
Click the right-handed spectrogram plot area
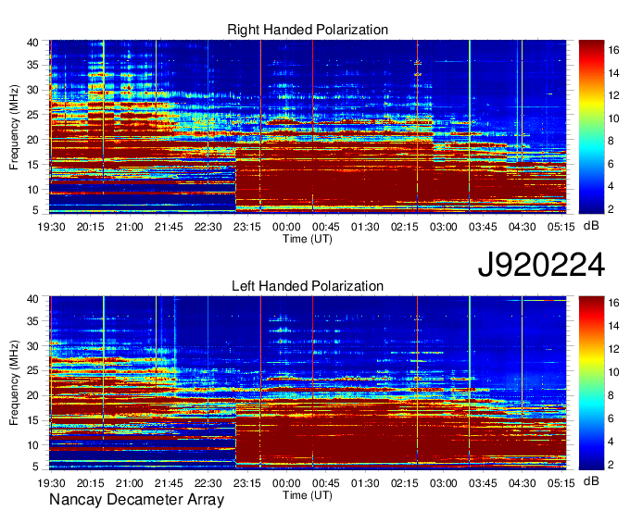[x=308, y=127]
